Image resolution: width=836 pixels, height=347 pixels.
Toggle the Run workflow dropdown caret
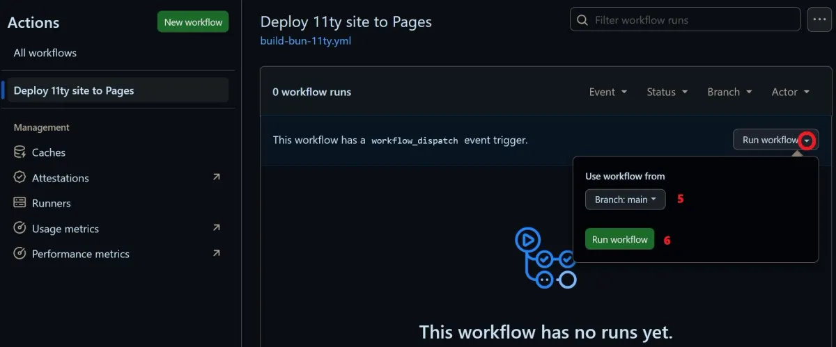coord(807,140)
